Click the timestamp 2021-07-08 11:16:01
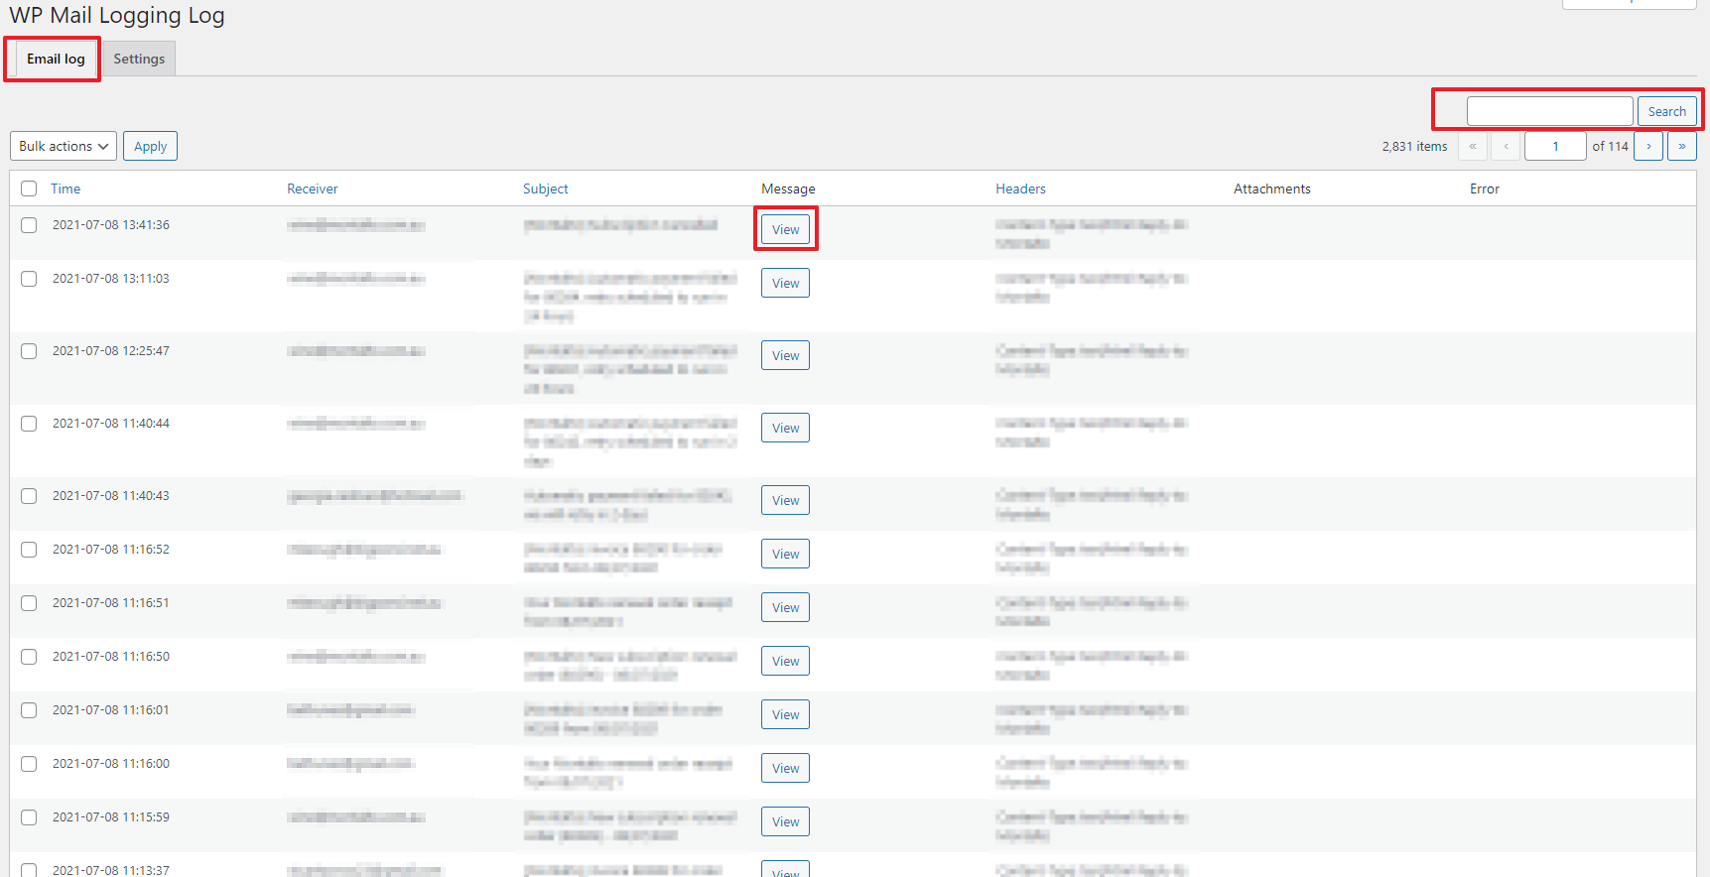The width and height of the screenshot is (1710, 877). pyautogui.click(x=111, y=710)
